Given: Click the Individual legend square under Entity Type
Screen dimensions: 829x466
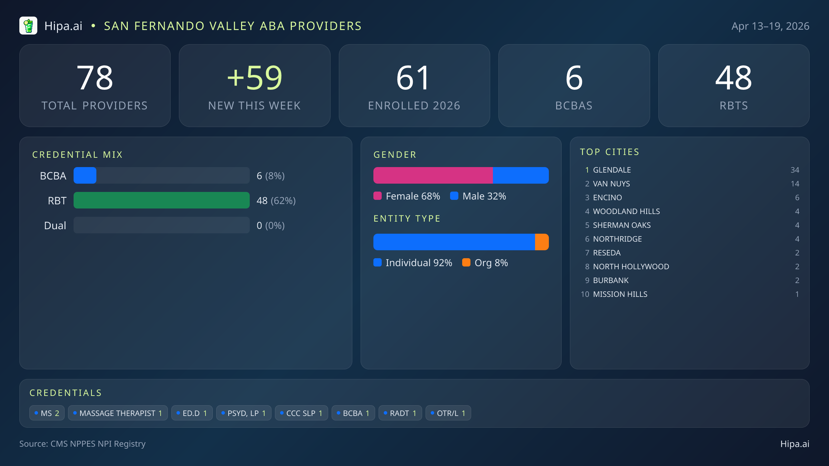Looking at the screenshot, I should click(x=378, y=262).
